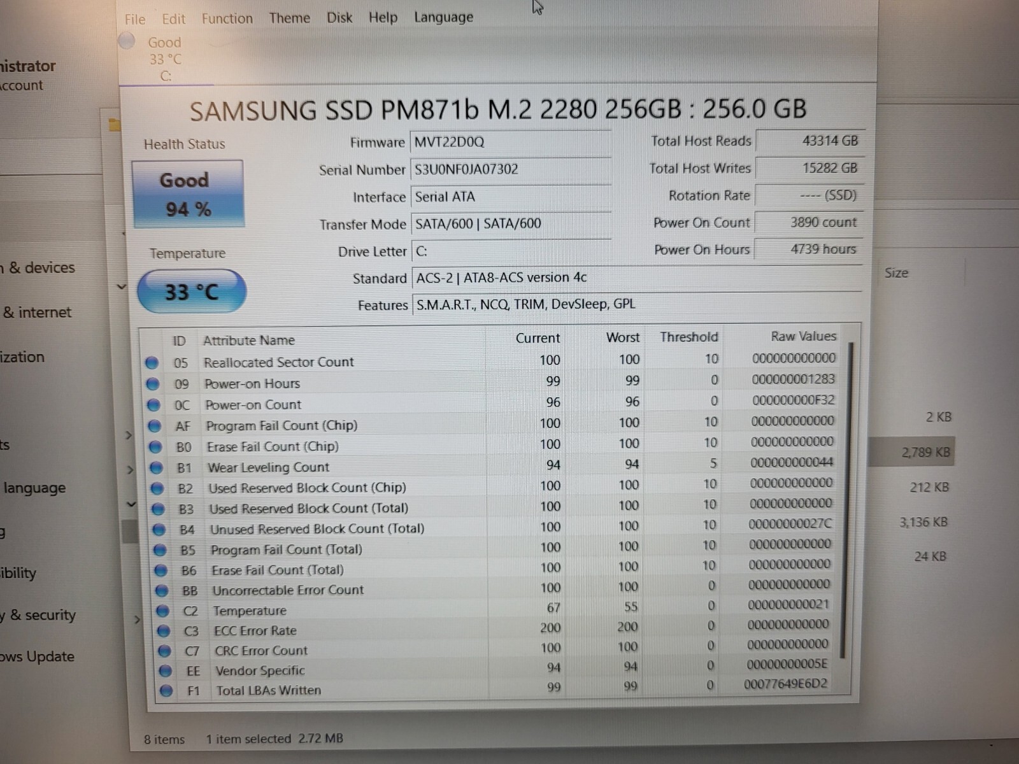The width and height of the screenshot is (1019, 764).
Task: Click the status dot for Program Fail Count (Chip)
Action: point(154,426)
